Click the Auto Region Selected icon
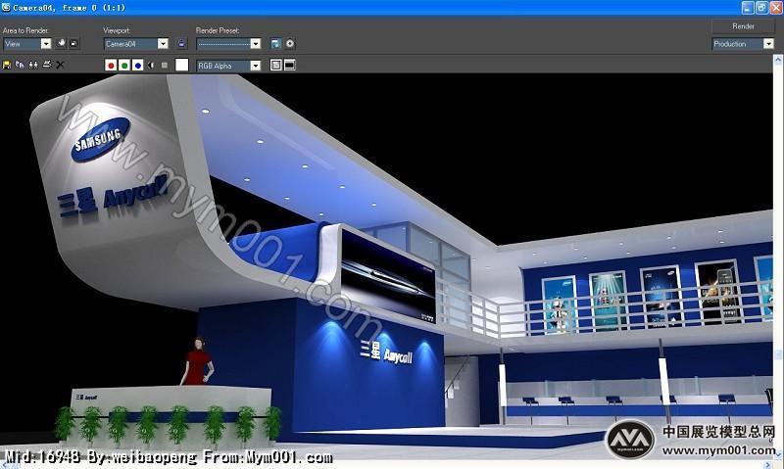The width and height of the screenshot is (784, 469). tap(74, 43)
